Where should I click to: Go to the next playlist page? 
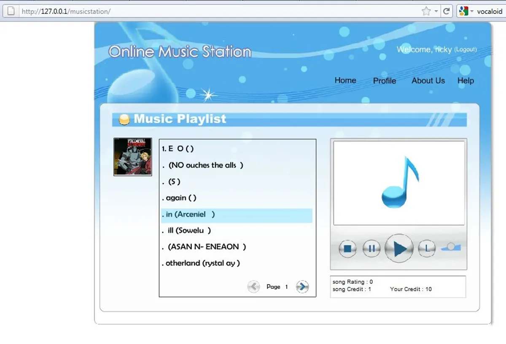pyautogui.click(x=302, y=287)
